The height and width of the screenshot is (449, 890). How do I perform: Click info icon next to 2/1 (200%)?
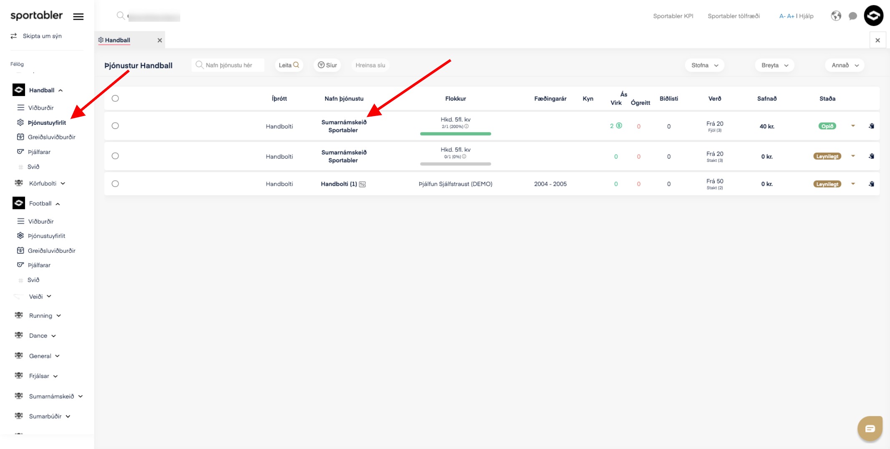coord(466,126)
